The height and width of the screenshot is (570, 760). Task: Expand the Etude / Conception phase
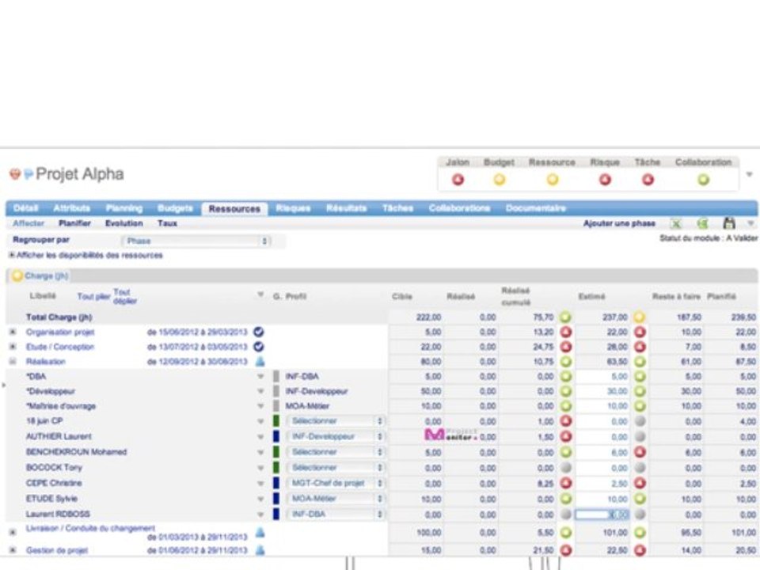(x=13, y=347)
